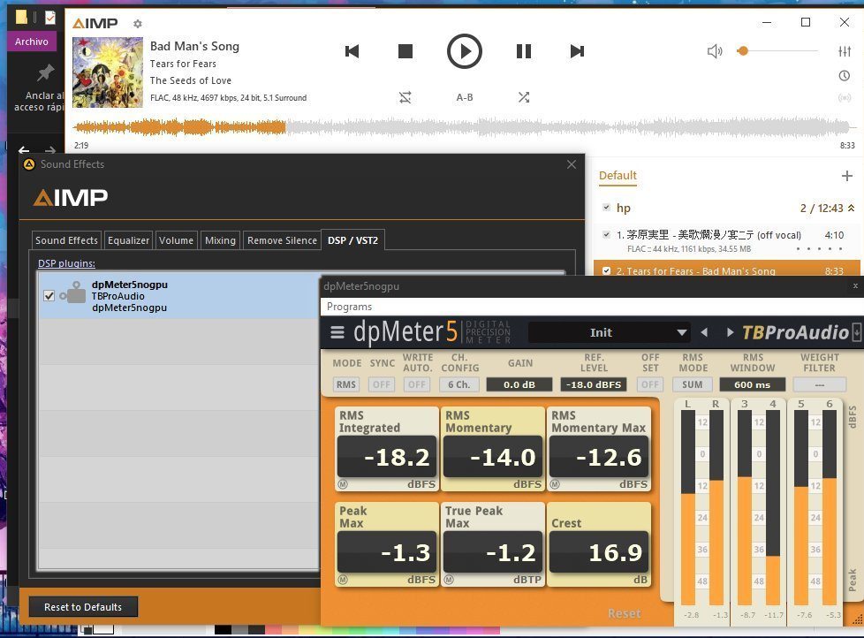This screenshot has height=638, width=864.
Task: Close the Sound Effects dialog
Action: [572, 164]
